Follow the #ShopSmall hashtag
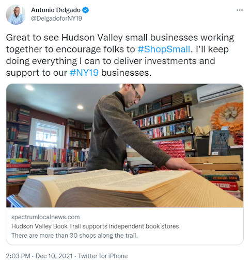 pos(164,49)
